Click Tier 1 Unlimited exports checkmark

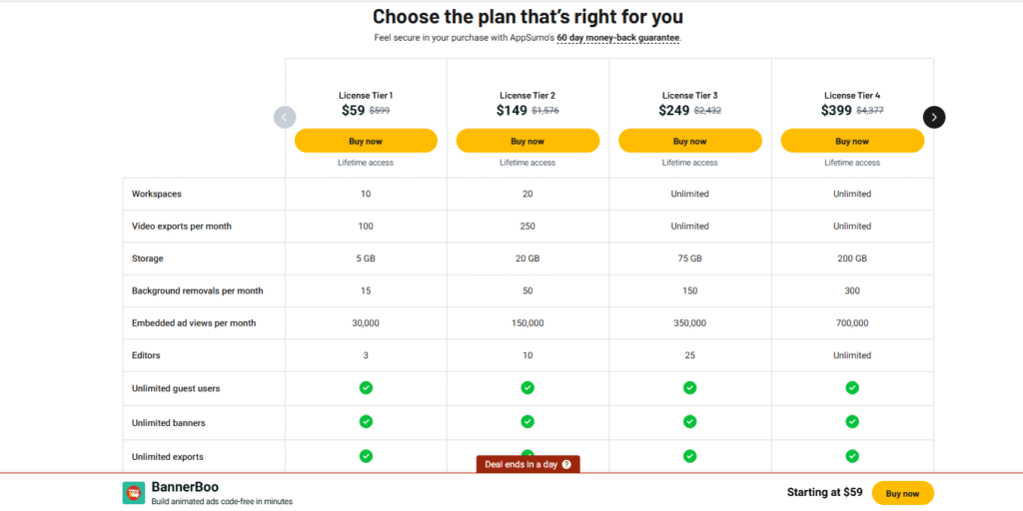[366, 455]
